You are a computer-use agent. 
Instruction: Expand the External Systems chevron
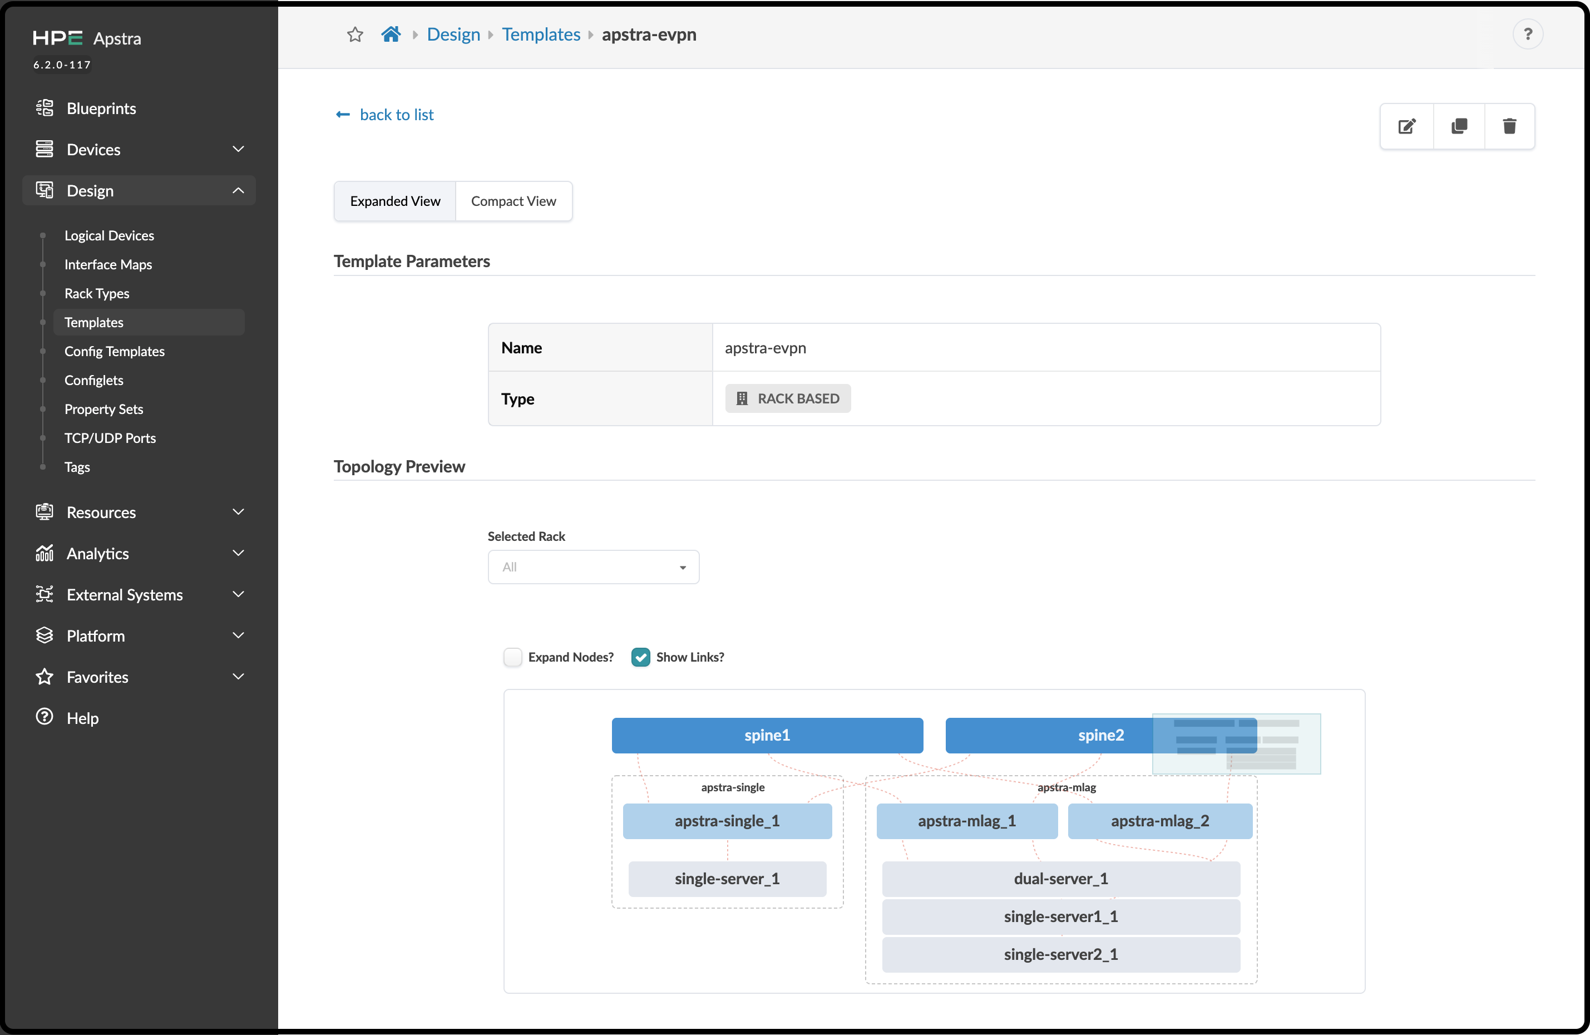coord(239,594)
